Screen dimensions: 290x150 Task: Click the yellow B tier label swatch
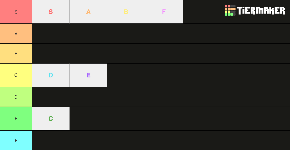[16, 53]
